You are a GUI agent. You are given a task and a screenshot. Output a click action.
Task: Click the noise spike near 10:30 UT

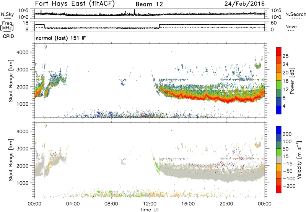[x=135, y=12]
